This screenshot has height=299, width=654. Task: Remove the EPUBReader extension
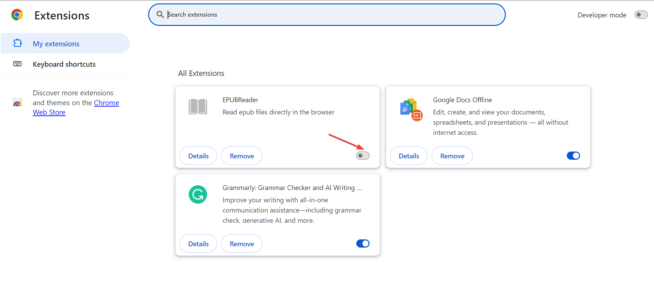point(242,156)
